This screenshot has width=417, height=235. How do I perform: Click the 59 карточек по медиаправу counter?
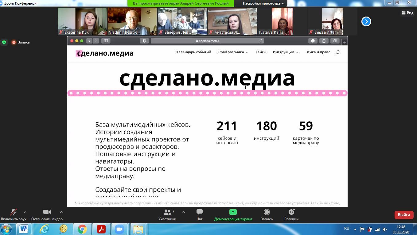point(306,132)
